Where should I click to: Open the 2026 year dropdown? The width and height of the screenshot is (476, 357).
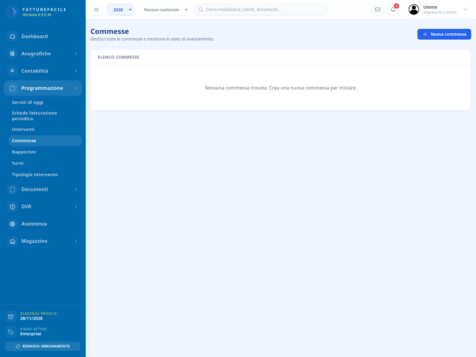click(x=120, y=10)
